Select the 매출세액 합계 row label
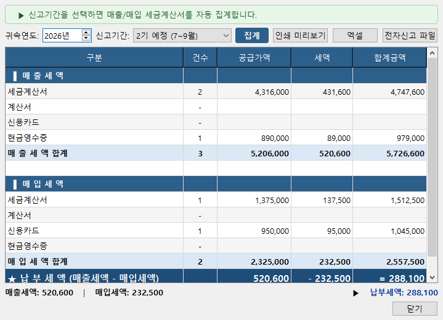This screenshot has height=320, width=443. tap(38, 153)
